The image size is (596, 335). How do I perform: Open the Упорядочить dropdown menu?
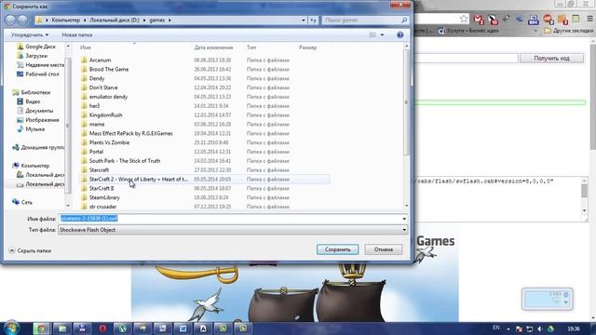click(x=30, y=35)
